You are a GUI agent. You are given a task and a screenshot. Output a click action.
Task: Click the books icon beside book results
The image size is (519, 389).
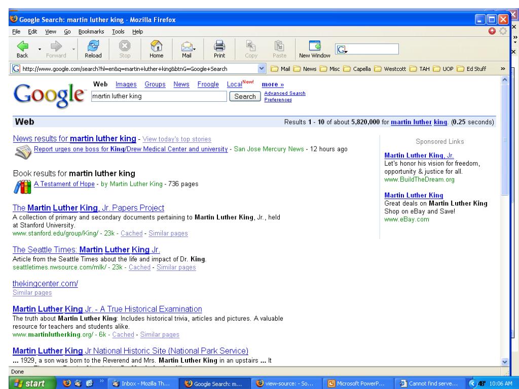[x=22, y=187]
